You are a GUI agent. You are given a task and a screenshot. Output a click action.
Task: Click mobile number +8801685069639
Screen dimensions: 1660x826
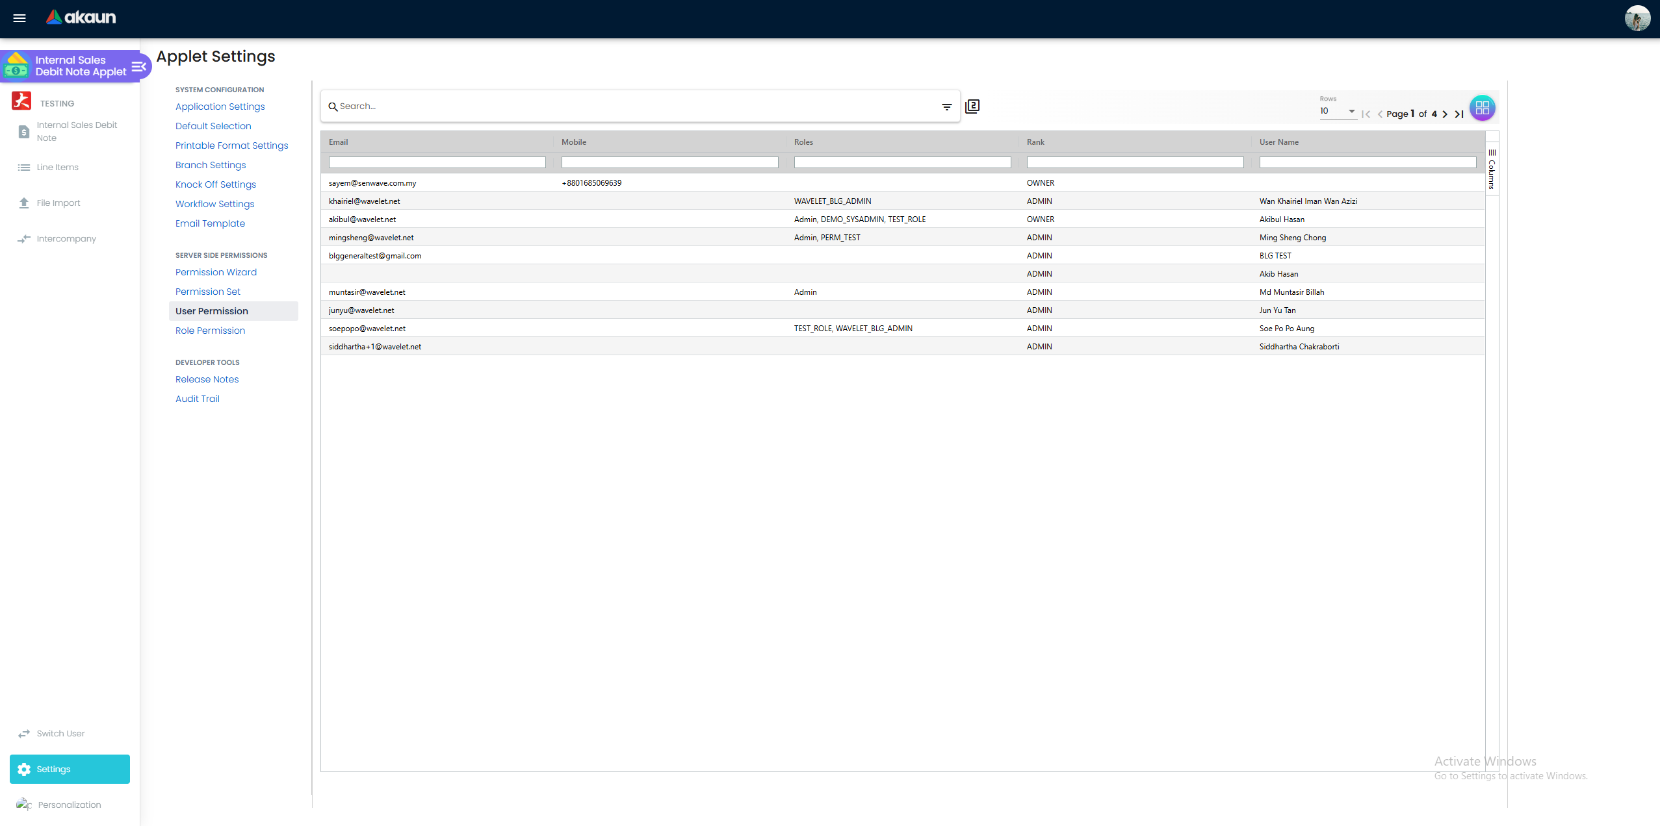(591, 183)
